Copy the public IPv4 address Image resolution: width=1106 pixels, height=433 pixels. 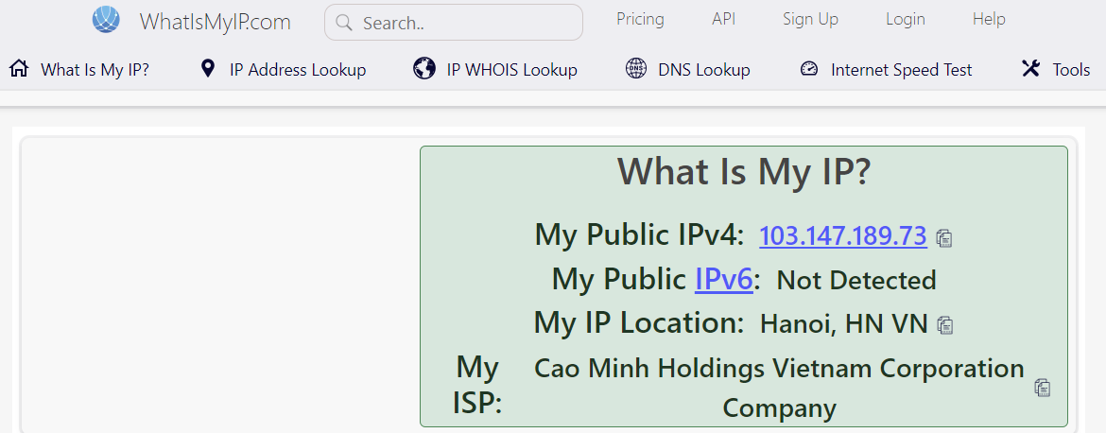(943, 238)
